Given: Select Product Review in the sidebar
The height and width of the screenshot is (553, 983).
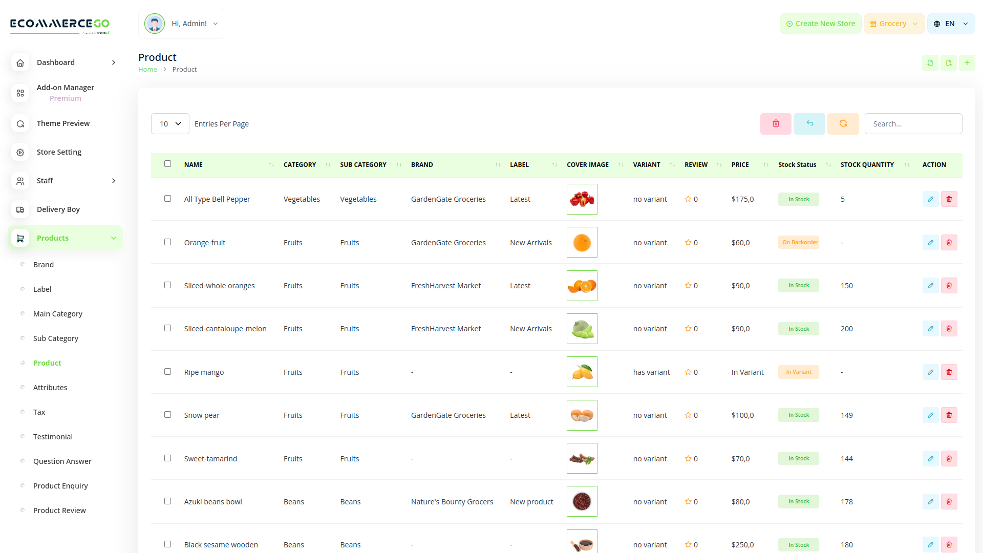Looking at the screenshot, I should click(x=59, y=510).
